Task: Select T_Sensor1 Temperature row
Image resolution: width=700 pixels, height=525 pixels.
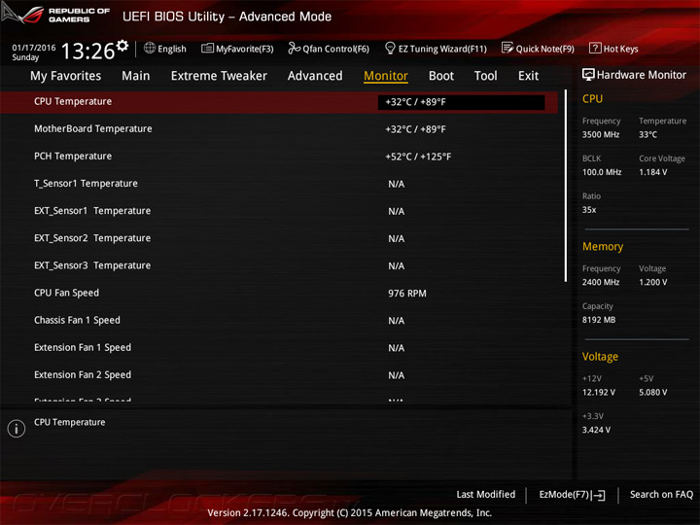Action: coord(279,184)
